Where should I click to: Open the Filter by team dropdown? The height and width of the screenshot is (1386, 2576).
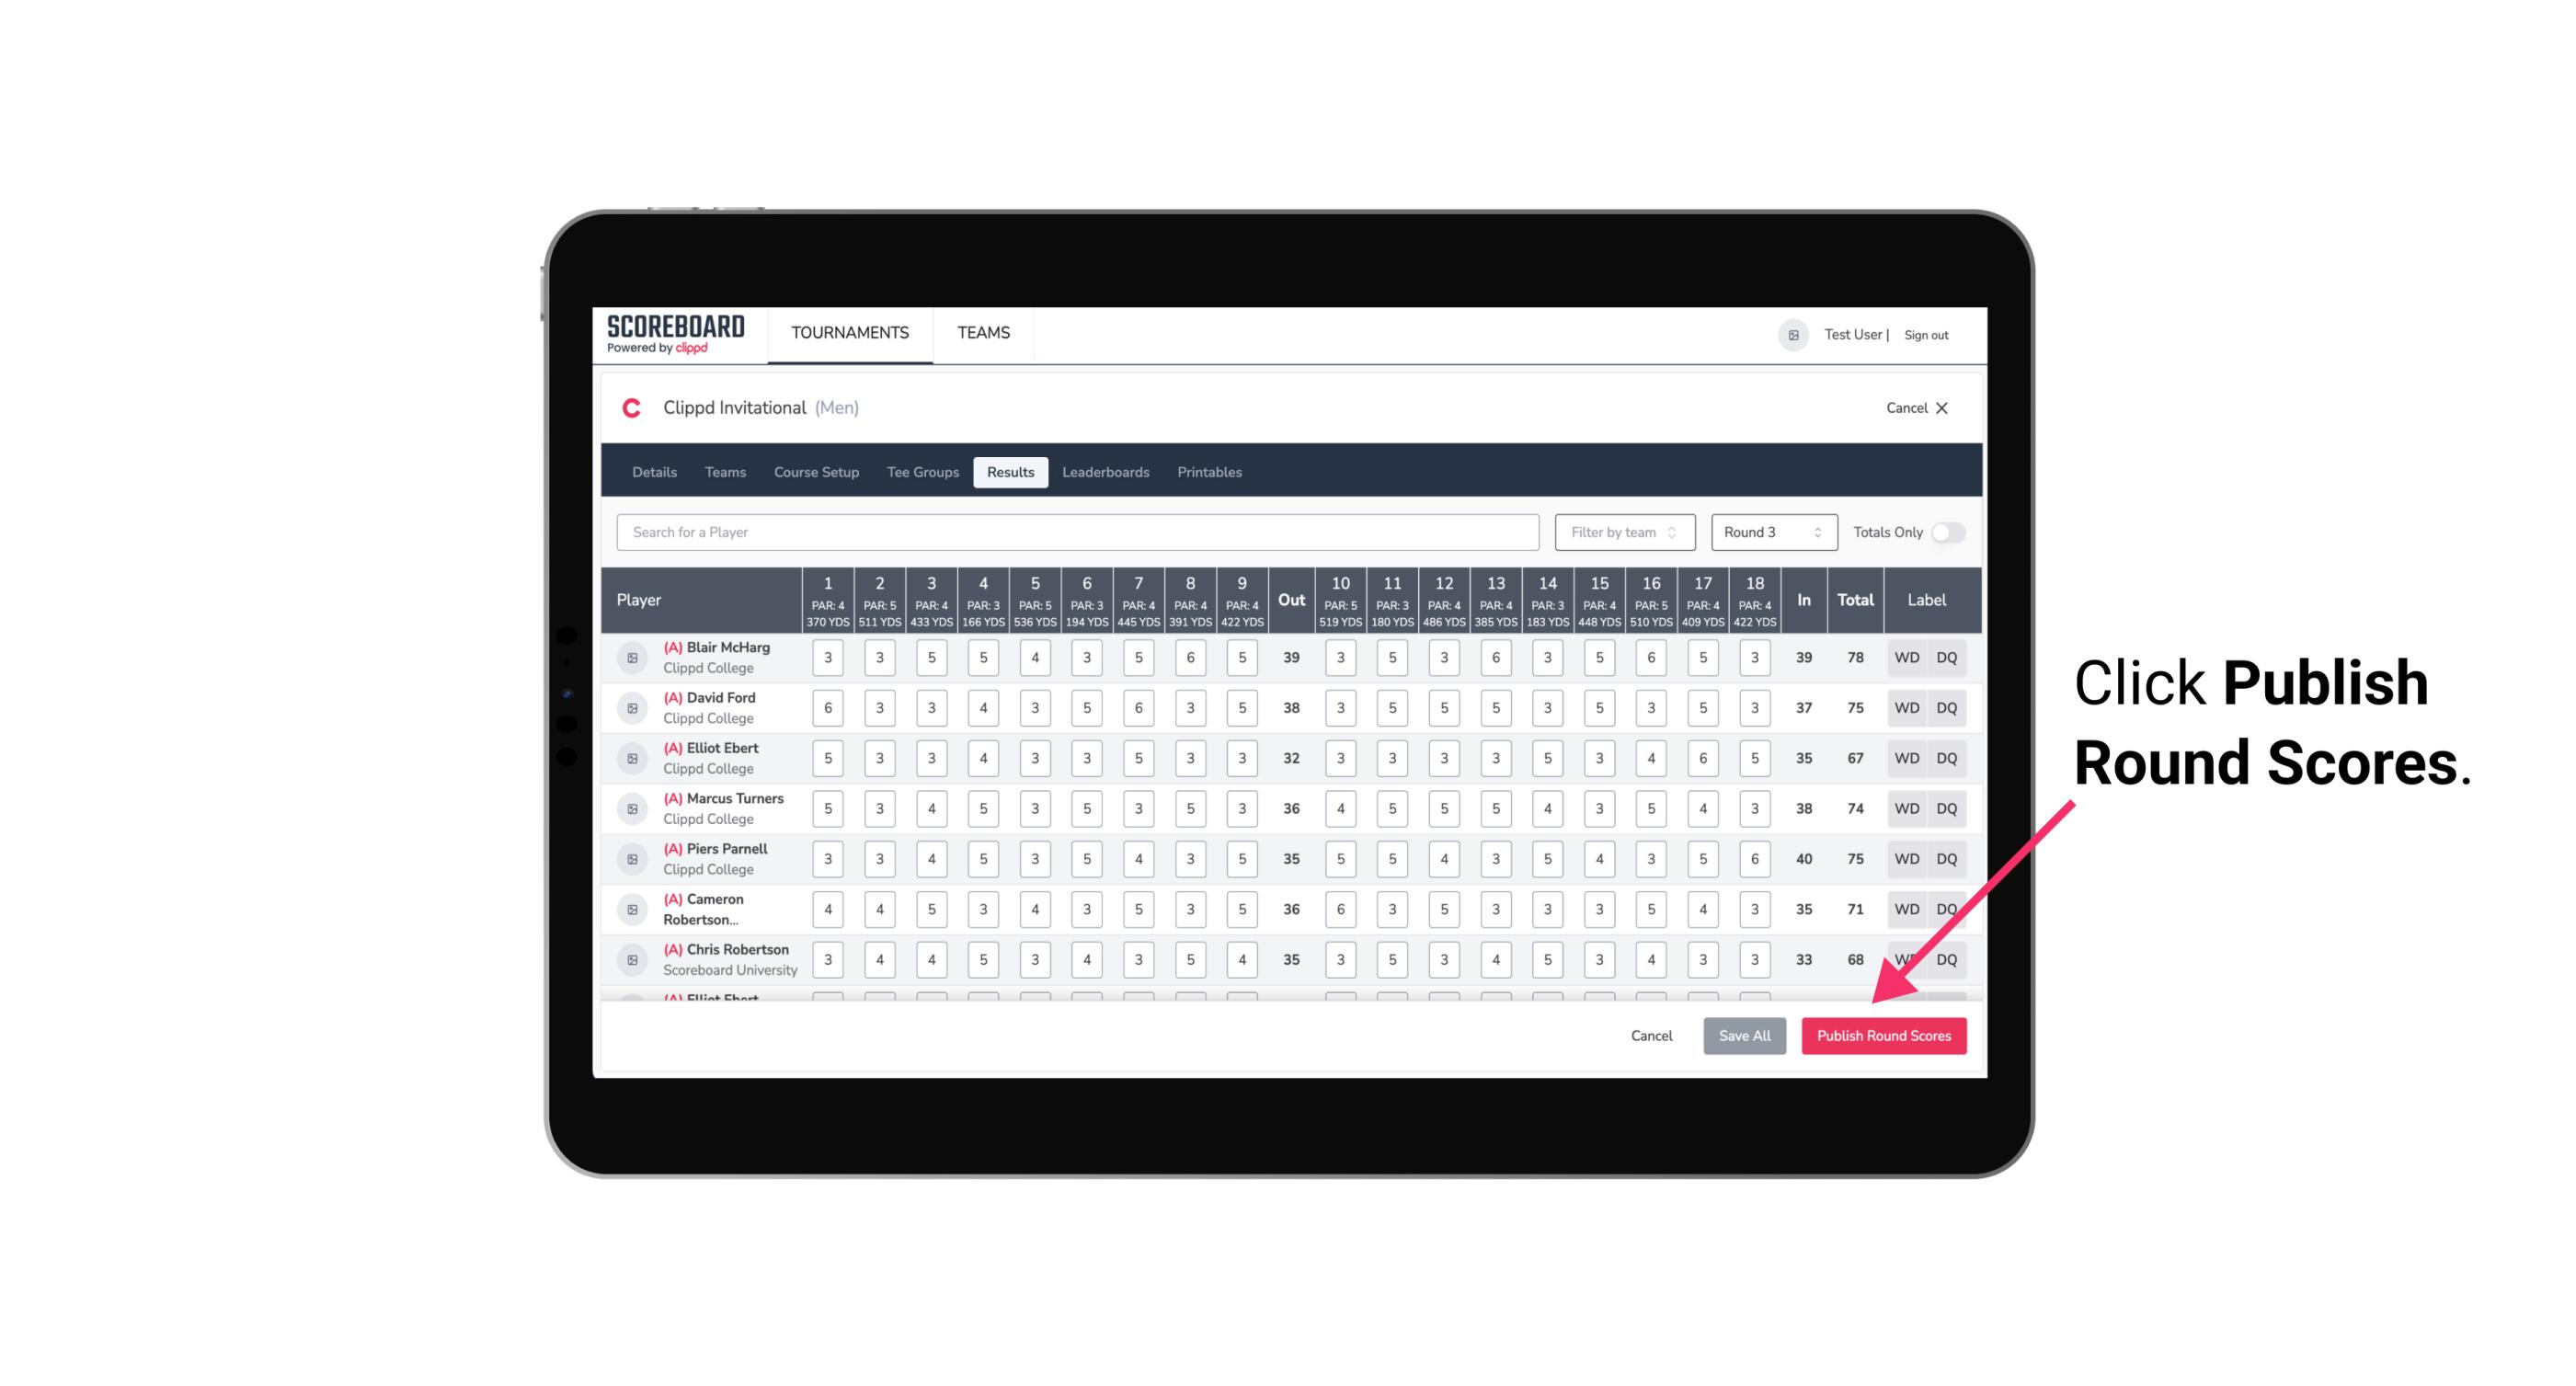pyautogui.click(x=1624, y=533)
